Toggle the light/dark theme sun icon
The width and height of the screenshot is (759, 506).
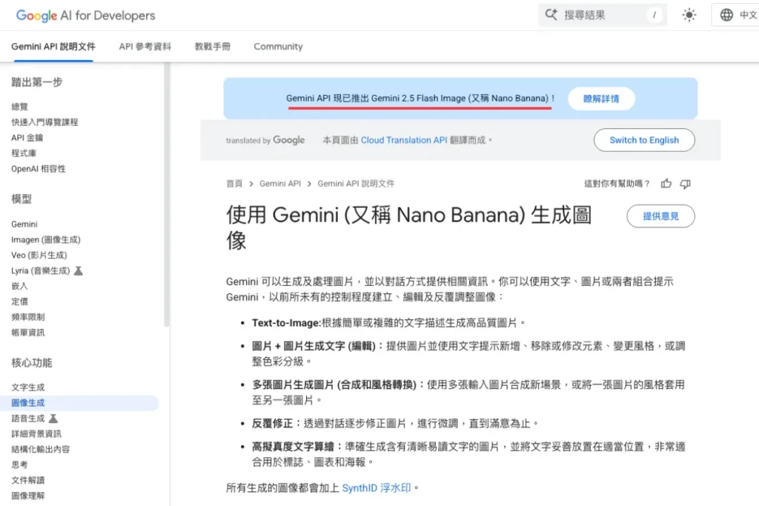pos(689,15)
